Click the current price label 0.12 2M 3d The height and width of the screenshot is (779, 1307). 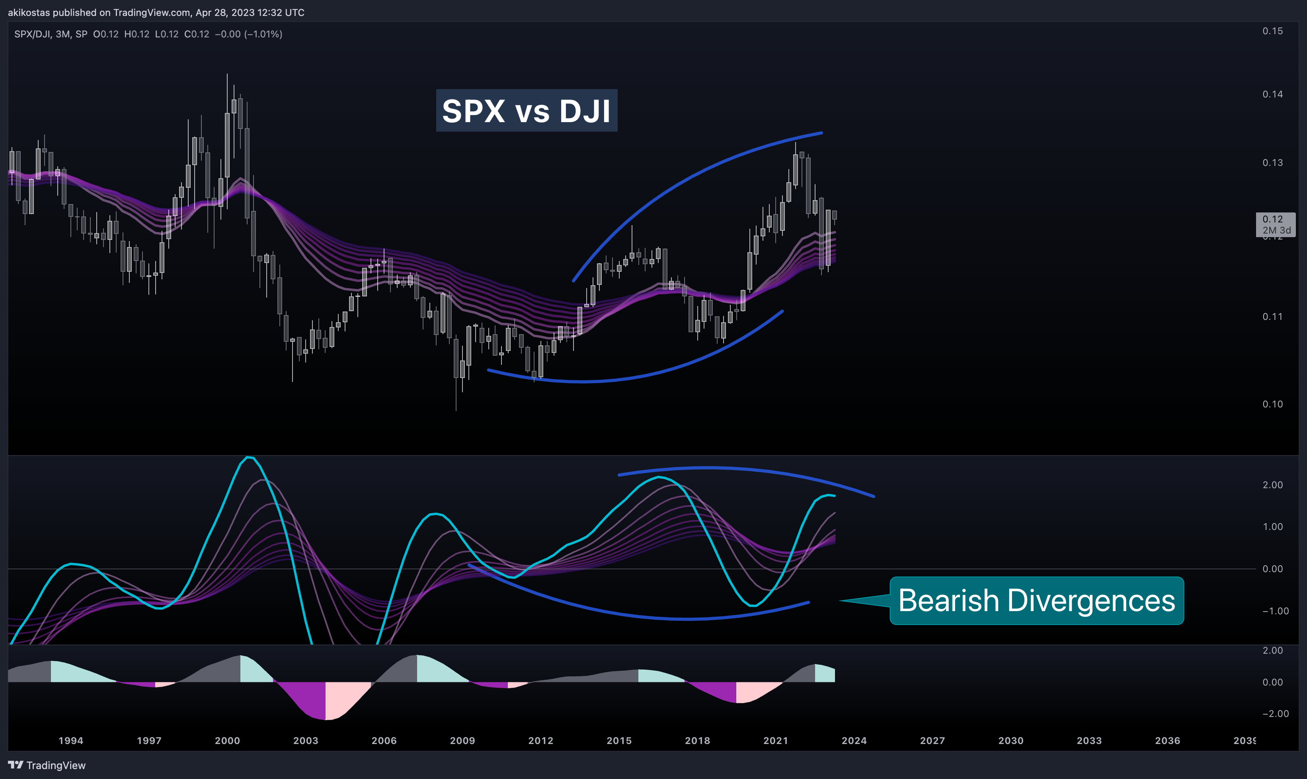pos(1276,225)
